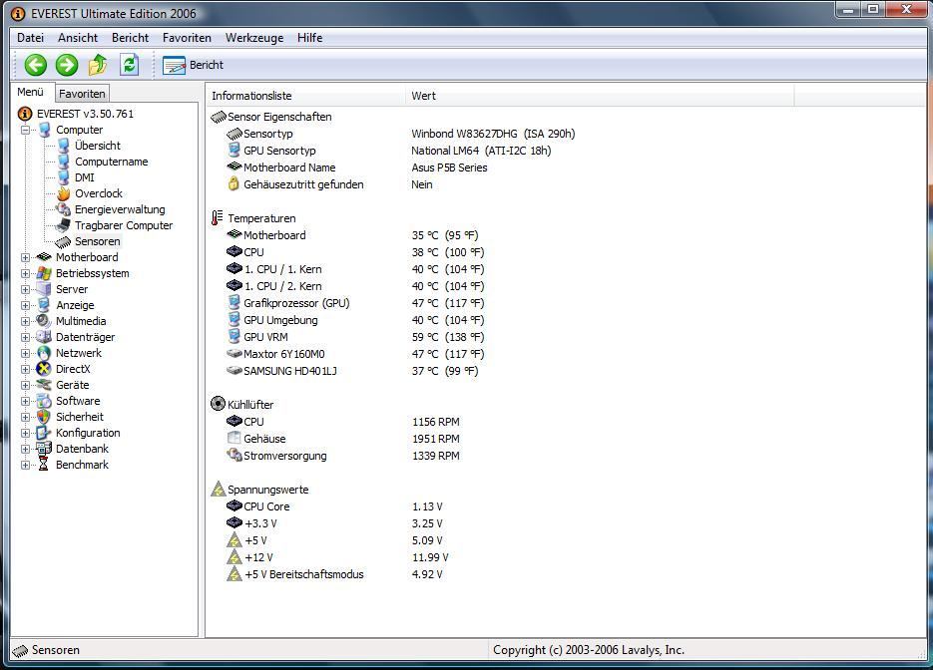Select the EVEREST v3.50.761 root icon
The width and height of the screenshot is (933, 670).
(25, 114)
